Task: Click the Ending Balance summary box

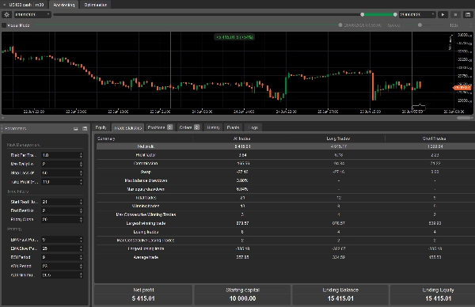Action: point(340,294)
